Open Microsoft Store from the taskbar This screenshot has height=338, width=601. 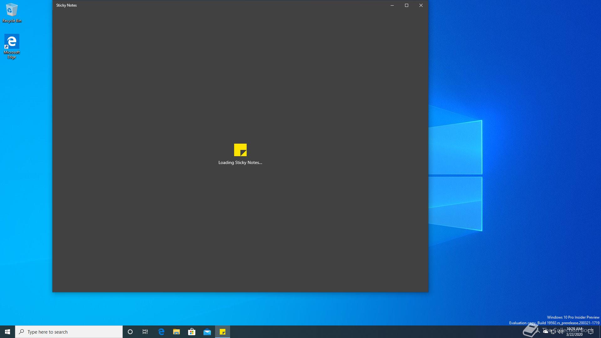click(192, 332)
